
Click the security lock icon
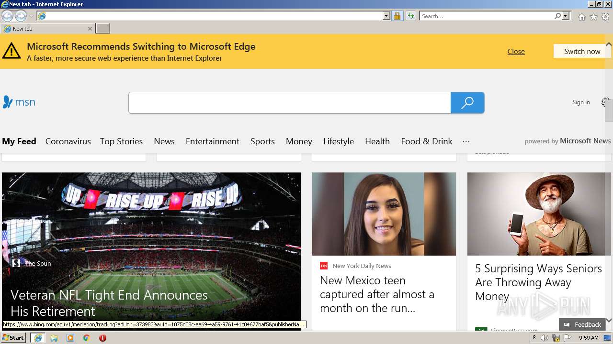397,16
